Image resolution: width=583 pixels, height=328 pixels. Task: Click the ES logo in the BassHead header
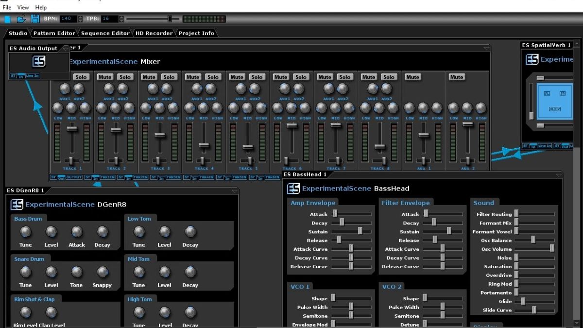point(293,189)
